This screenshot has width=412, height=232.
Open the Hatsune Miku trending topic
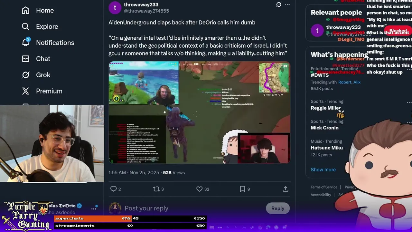(x=327, y=148)
